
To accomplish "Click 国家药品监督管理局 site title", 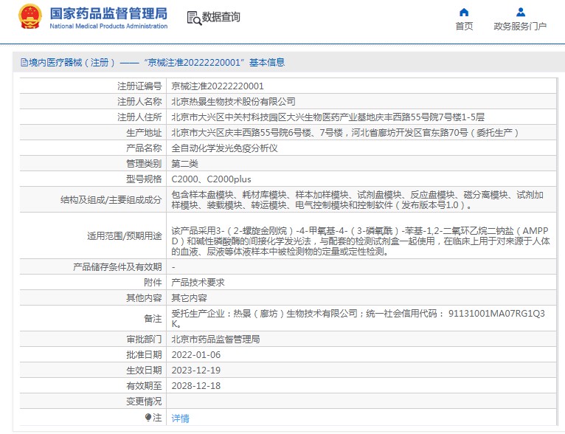I will point(108,13).
